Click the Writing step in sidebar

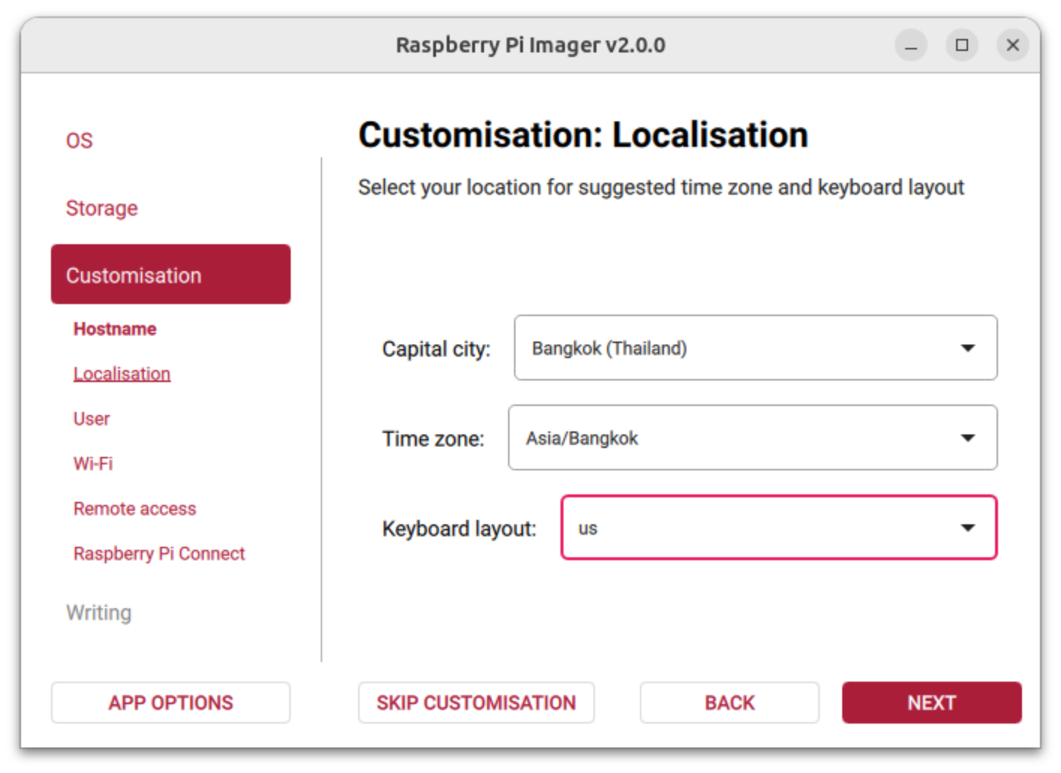99,613
